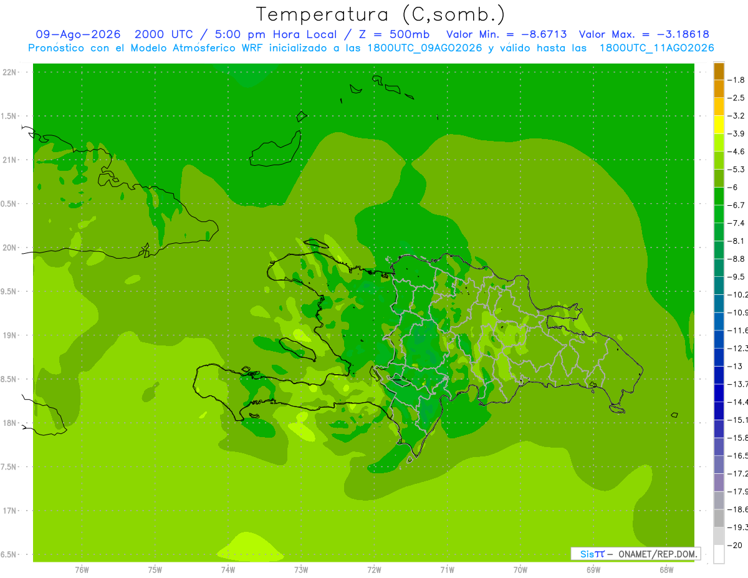
Task: Click the "19N" latitude label
Action: tap(9, 335)
